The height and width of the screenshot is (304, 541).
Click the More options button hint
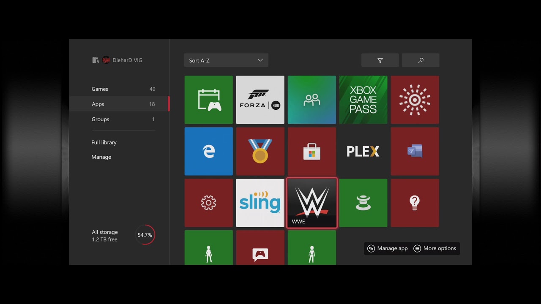[x=435, y=248]
